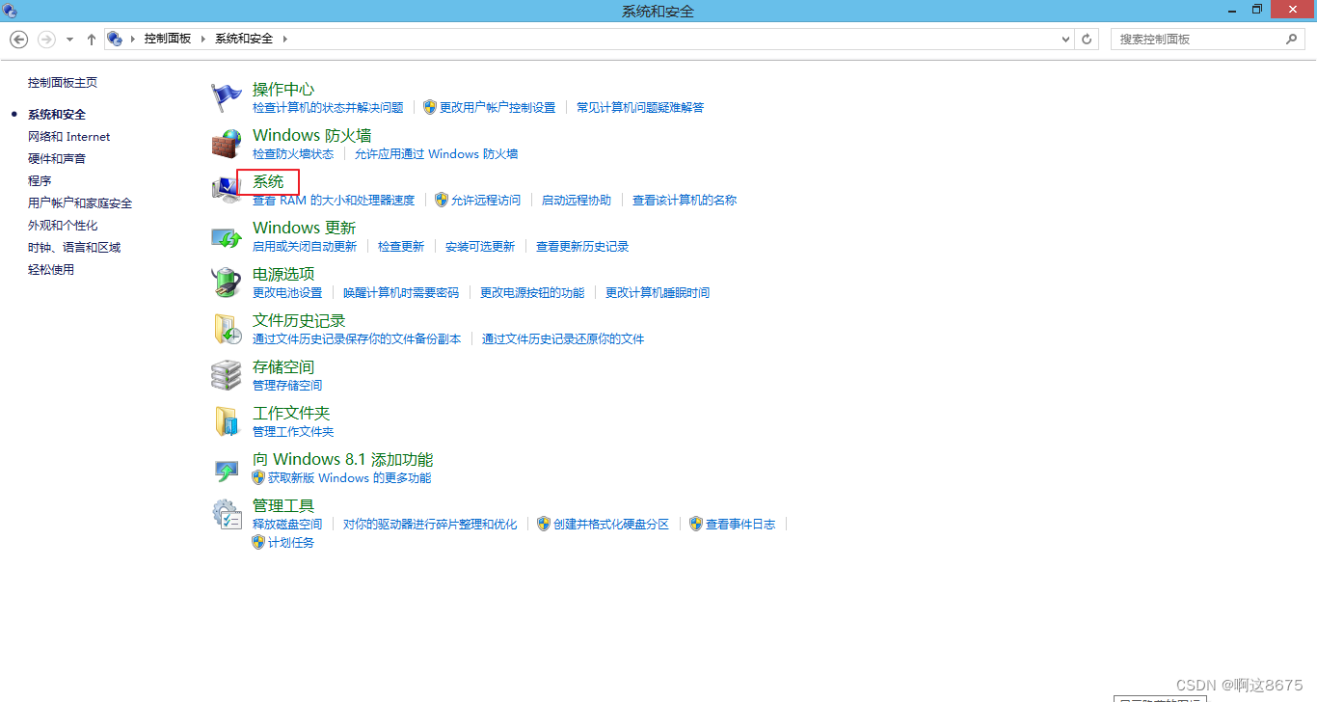Click the File History folder icon
Viewport: 1317px width, 702px height.
(227, 329)
